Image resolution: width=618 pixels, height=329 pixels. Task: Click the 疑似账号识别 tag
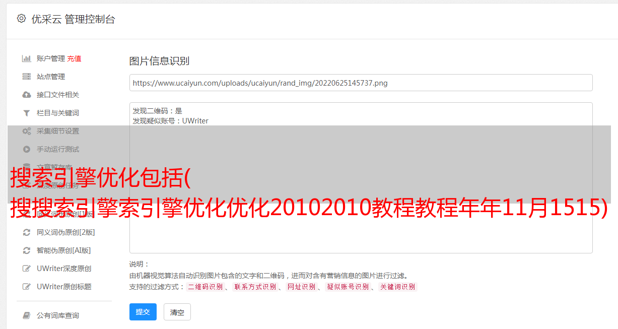[348, 287]
